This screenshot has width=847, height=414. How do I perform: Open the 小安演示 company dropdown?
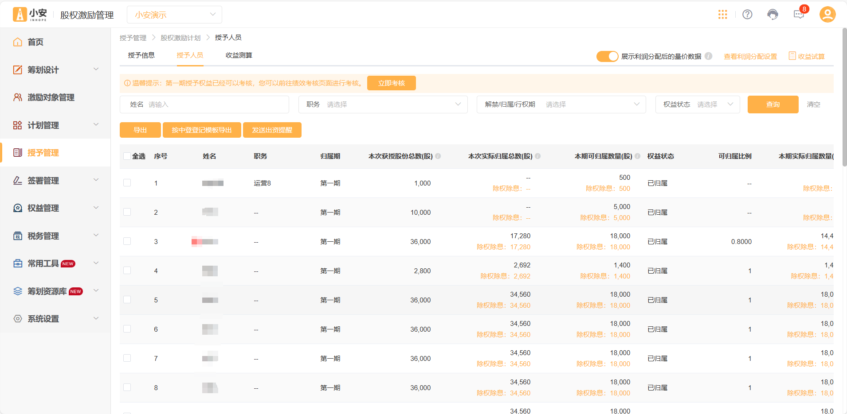(174, 15)
